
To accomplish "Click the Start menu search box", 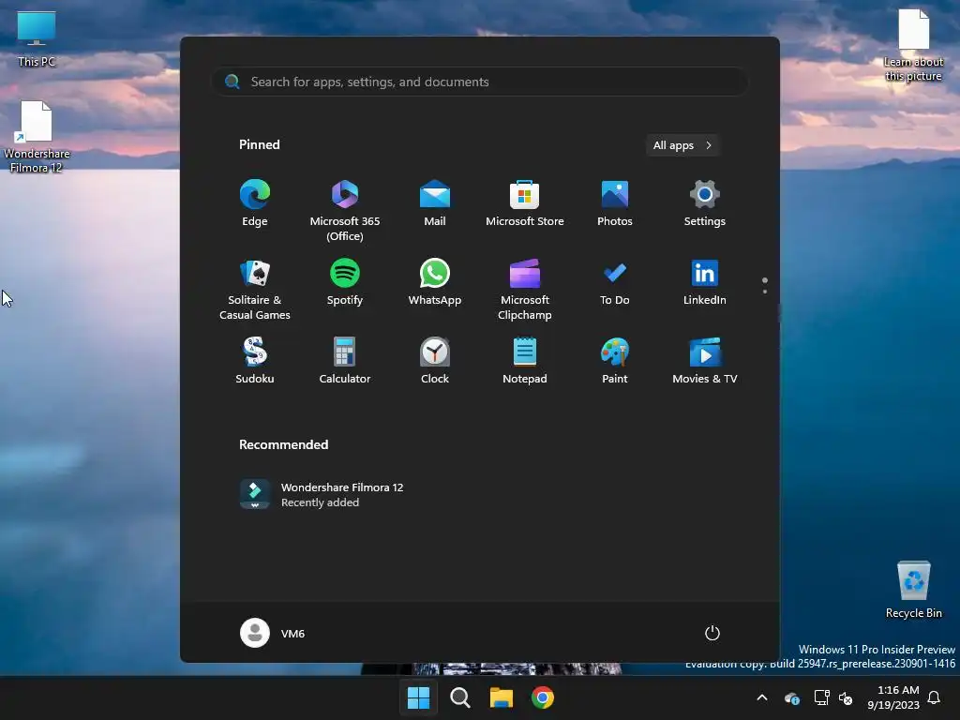I will [480, 82].
